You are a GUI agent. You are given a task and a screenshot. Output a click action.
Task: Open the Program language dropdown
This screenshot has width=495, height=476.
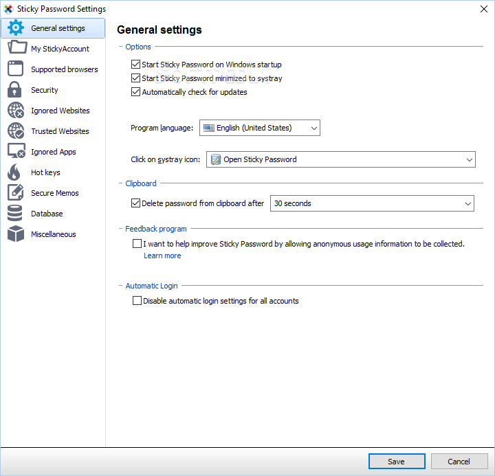(259, 128)
